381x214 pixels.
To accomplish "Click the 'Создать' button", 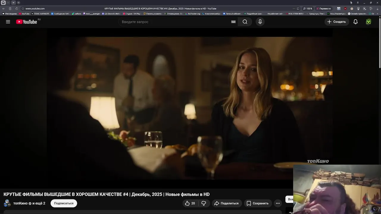I will click(337, 22).
